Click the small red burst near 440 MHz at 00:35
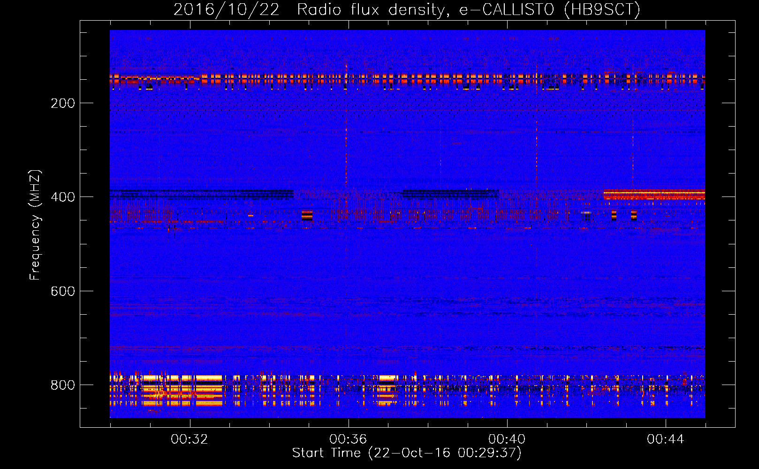Image resolution: width=759 pixels, height=469 pixels. tap(307, 215)
